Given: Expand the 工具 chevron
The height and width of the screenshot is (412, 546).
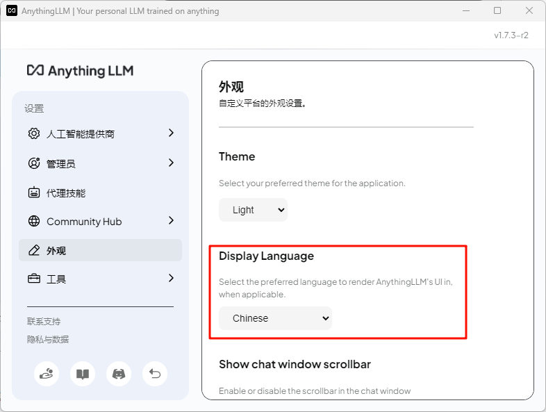Looking at the screenshot, I should (171, 278).
